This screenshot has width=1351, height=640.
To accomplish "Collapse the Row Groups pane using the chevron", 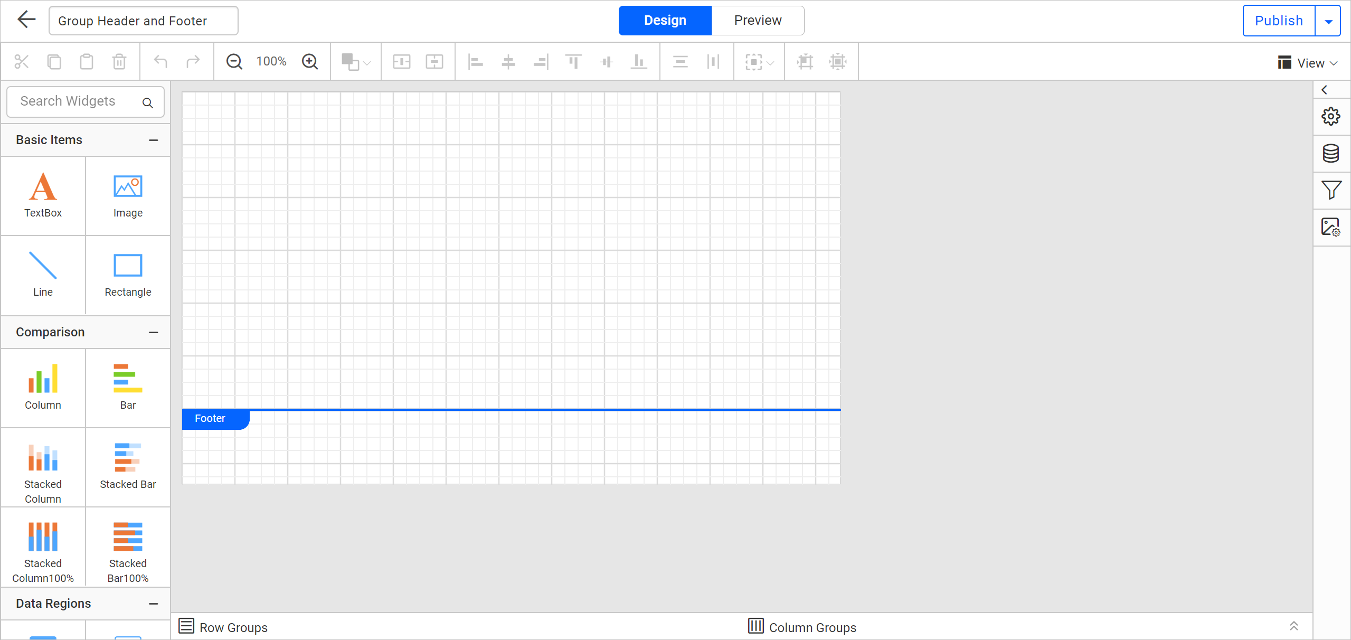I will tap(1294, 626).
